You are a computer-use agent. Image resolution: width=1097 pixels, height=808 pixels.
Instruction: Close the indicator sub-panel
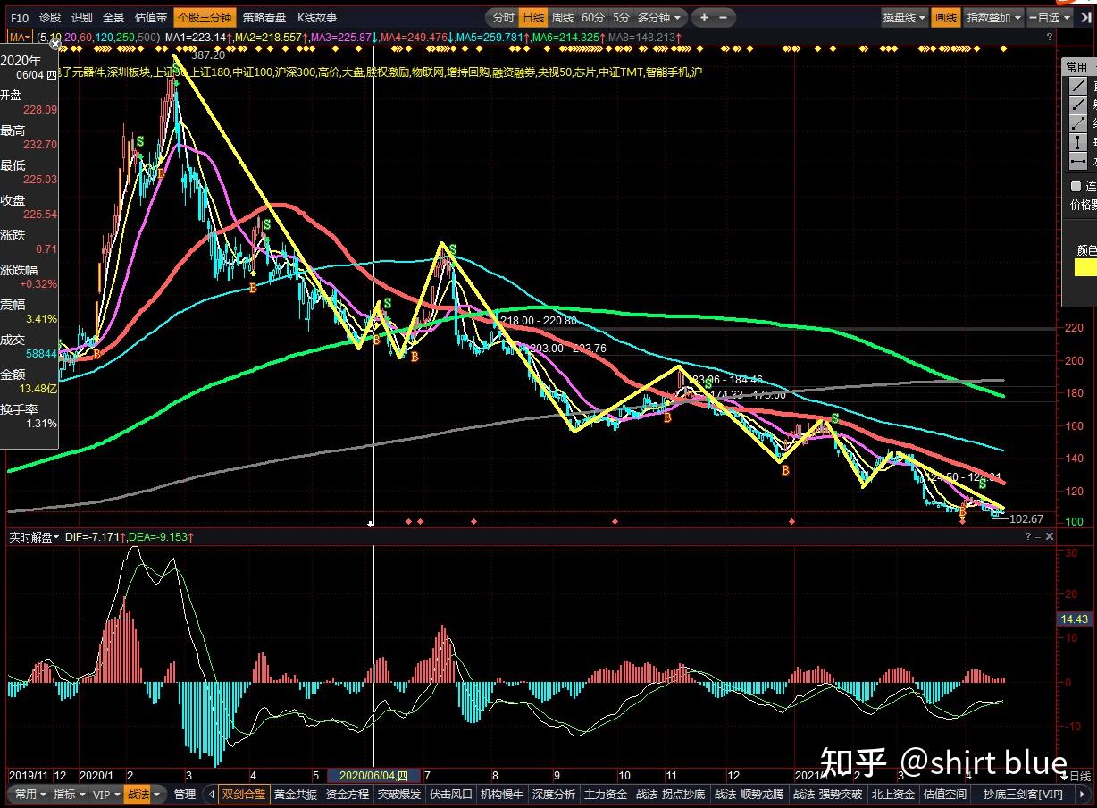pos(1050,536)
